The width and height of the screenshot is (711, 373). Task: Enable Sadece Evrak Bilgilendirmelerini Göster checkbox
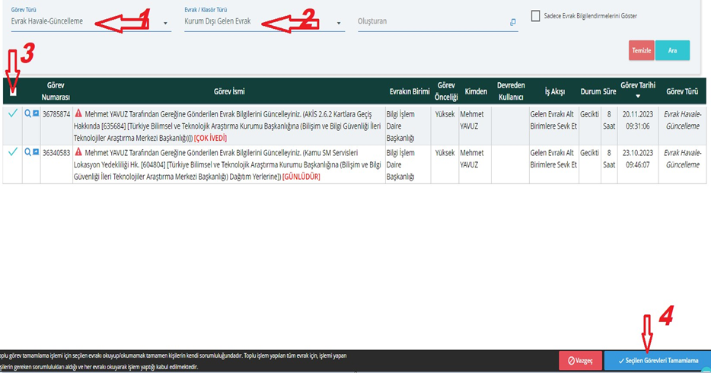[x=535, y=16]
